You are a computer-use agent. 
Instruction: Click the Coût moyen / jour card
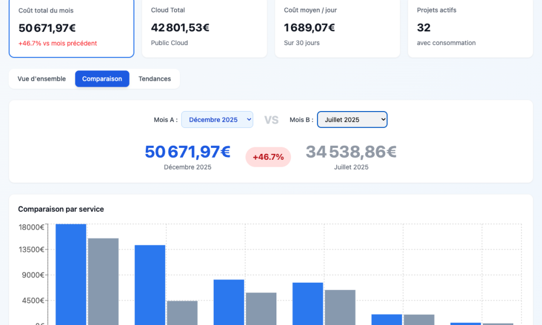pyautogui.click(x=337, y=27)
